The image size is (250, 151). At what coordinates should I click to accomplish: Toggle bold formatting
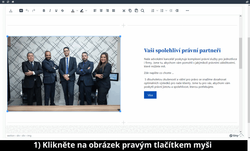click(44, 11)
